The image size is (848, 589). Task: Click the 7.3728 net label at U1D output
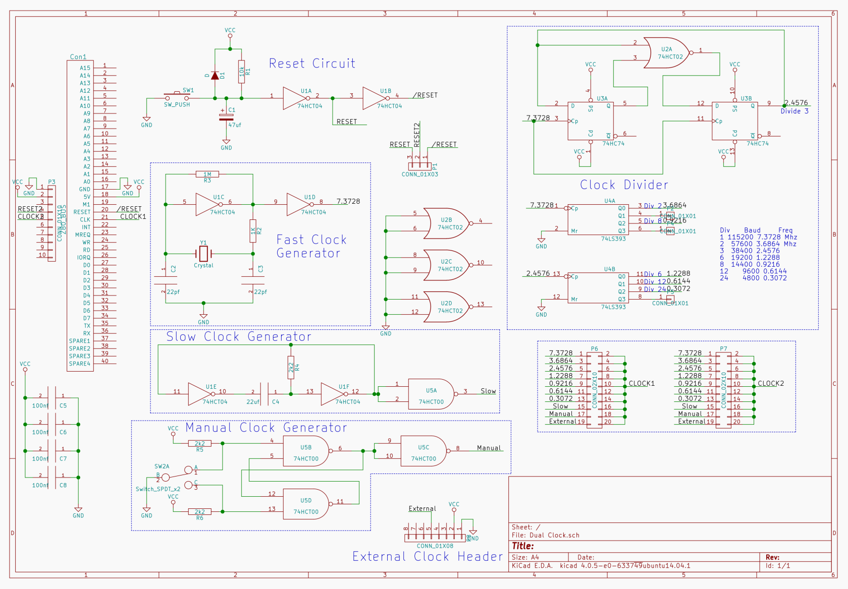pyautogui.click(x=348, y=200)
